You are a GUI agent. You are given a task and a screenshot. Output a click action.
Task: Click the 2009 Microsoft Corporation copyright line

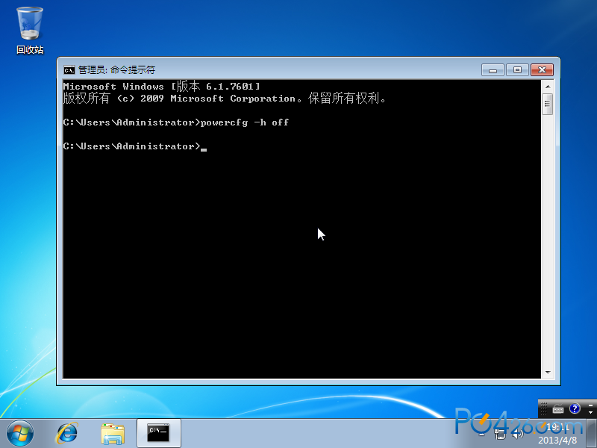pyautogui.click(x=225, y=99)
